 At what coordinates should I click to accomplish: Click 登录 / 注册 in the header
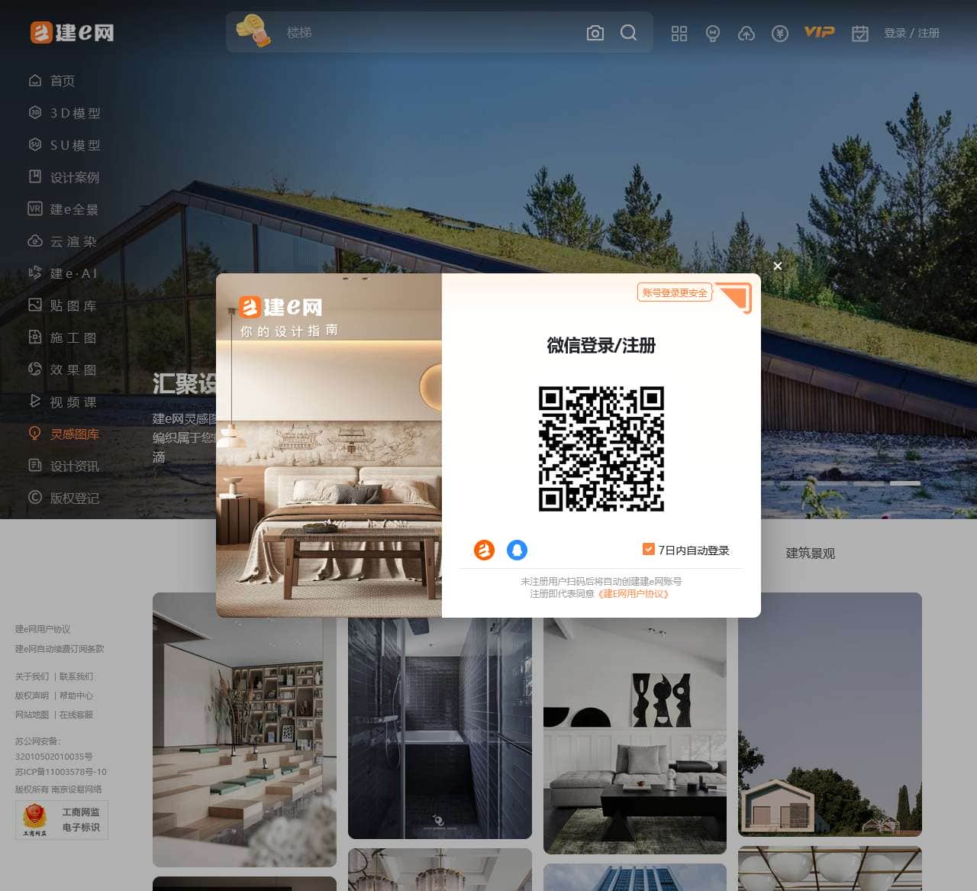[x=911, y=33]
